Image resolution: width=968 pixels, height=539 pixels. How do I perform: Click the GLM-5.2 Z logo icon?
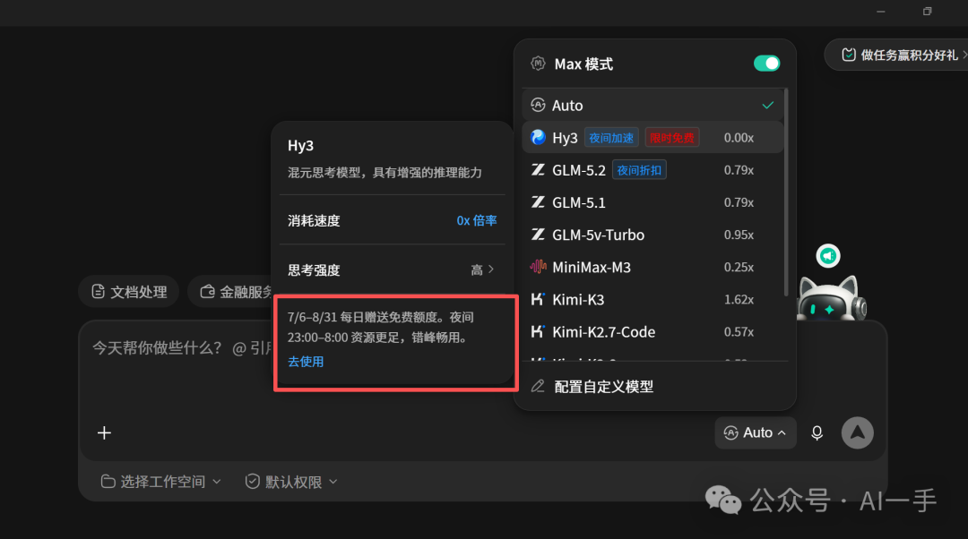pyautogui.click(x=538, y=169)
